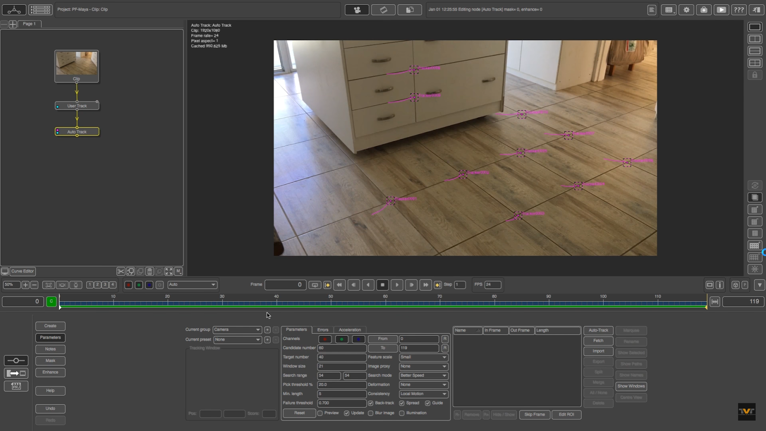Click the fit timeline range icon

click(x=715, y=302)
